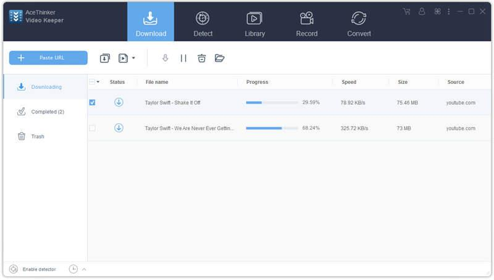Check the We Are Never Ever checkbox
The height and width of the screenshot is (280, 494).
[x=92, y=128]
